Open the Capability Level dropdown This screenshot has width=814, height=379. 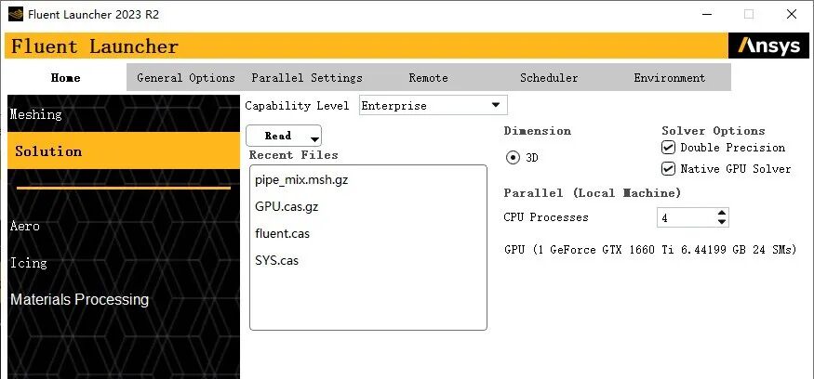(433, 105)
